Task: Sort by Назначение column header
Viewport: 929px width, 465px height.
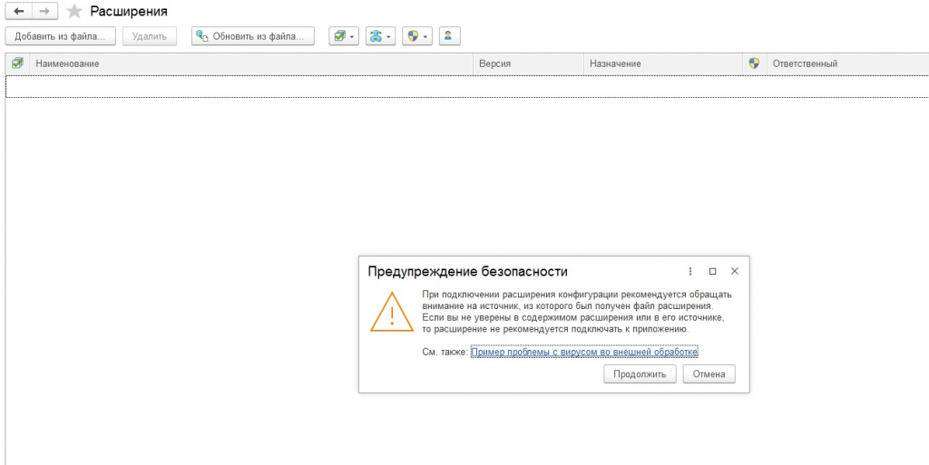Action: point(663,63)
